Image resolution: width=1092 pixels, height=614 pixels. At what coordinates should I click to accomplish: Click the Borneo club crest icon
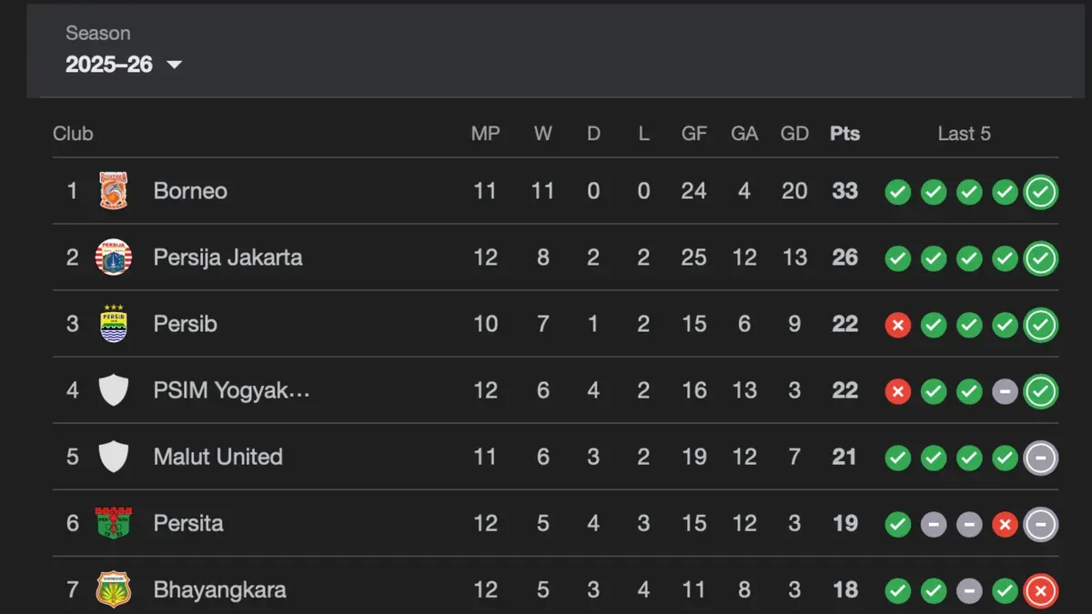click(114, 191)
